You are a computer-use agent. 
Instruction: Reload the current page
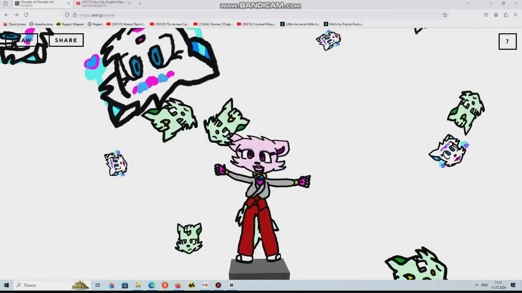point(26,14)
